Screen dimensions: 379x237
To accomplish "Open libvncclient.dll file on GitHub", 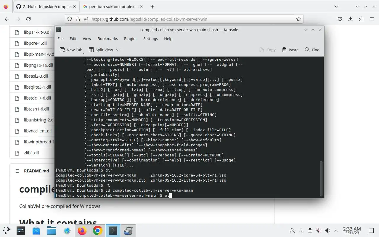I will 38,131.
